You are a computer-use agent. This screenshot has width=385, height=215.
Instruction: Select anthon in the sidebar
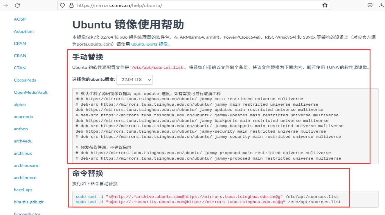pos(21,129)
